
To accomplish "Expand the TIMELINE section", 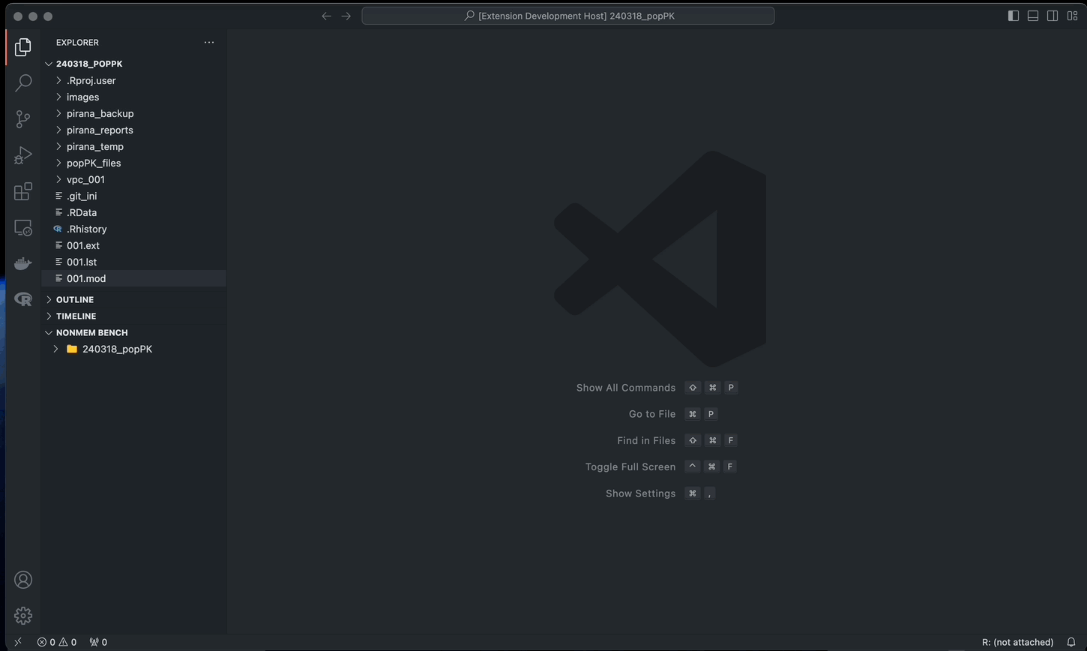I will tap(134, 316).
